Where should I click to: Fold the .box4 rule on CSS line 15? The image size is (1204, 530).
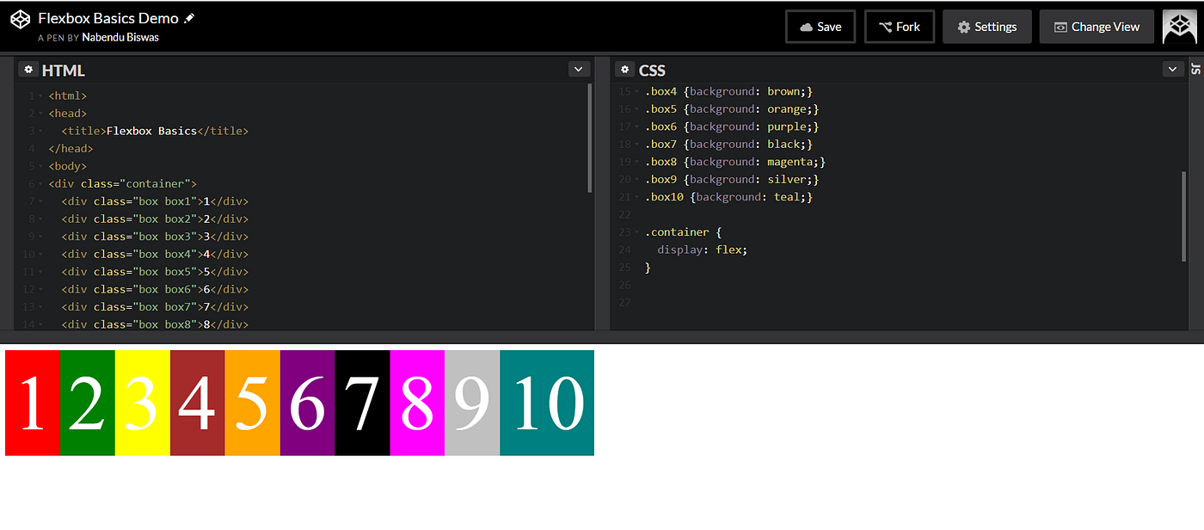click(x=636, y=92)
